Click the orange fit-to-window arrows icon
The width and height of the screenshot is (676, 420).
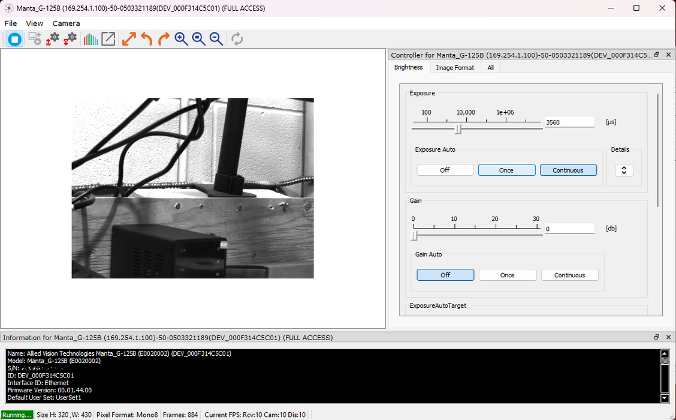pyautogui.click(x=129, y=40)
